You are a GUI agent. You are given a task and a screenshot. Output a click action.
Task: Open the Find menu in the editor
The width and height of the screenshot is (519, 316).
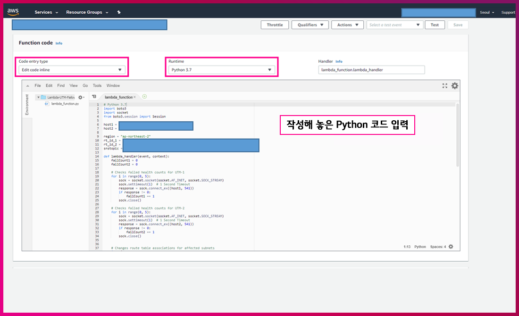pyautogui.click(x=61, y=86)
